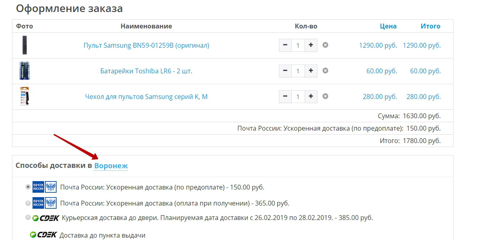Click the Почта России logo for prepayment delivery
Viewport: 484px width, 240px height.
pyautogui.click(x=45, y=187)
